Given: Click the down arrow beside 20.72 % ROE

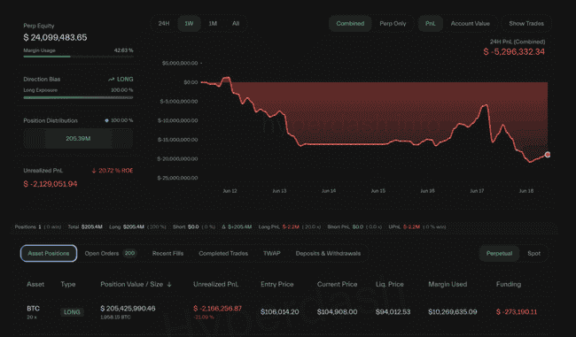Looking at the screenshot, I should tap(94, 171).
